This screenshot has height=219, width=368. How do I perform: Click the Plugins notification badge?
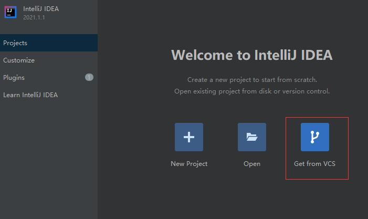point(89,78)
